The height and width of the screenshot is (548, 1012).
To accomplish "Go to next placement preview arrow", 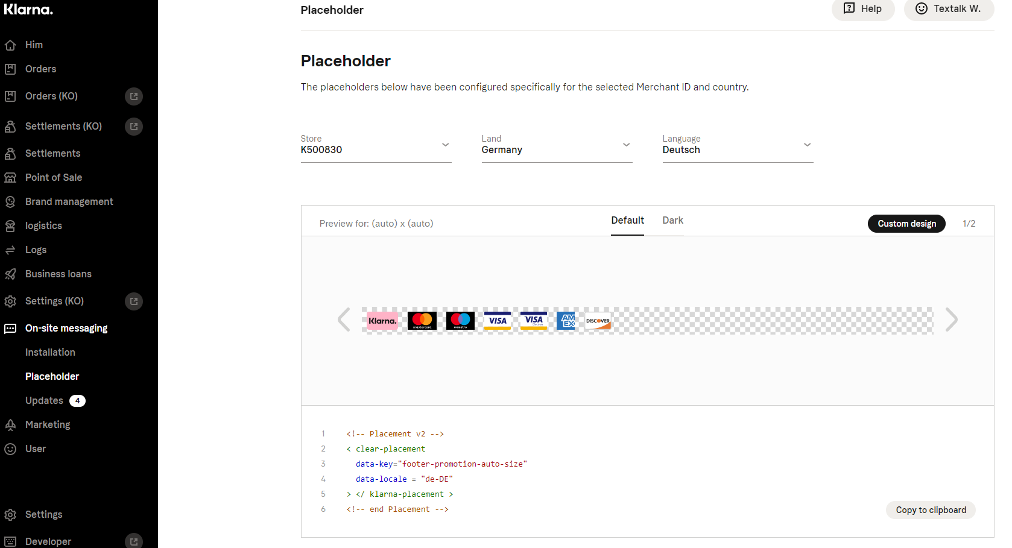I will point(951,320).
